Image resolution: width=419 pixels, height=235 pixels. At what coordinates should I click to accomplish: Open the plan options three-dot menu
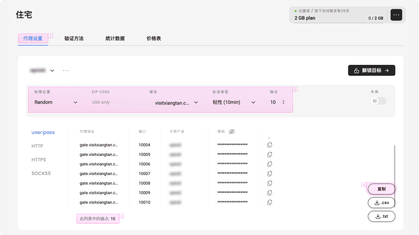396,15
